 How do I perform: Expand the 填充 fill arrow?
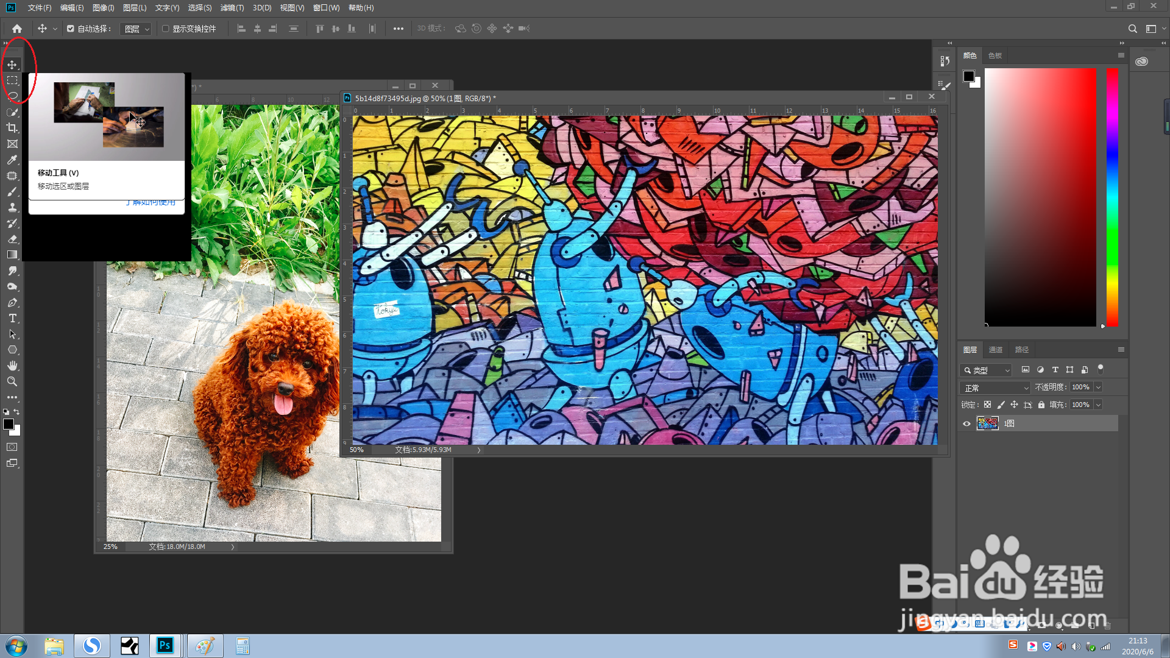coord(1098,405)
